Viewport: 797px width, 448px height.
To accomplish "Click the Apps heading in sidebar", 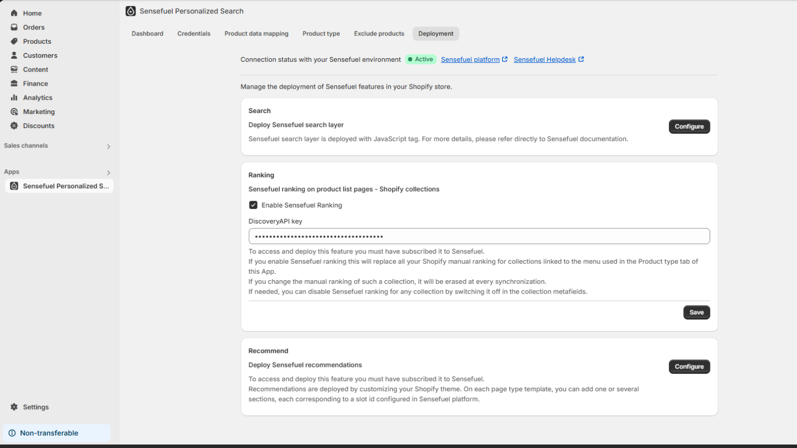I will (x=11, y=172).
